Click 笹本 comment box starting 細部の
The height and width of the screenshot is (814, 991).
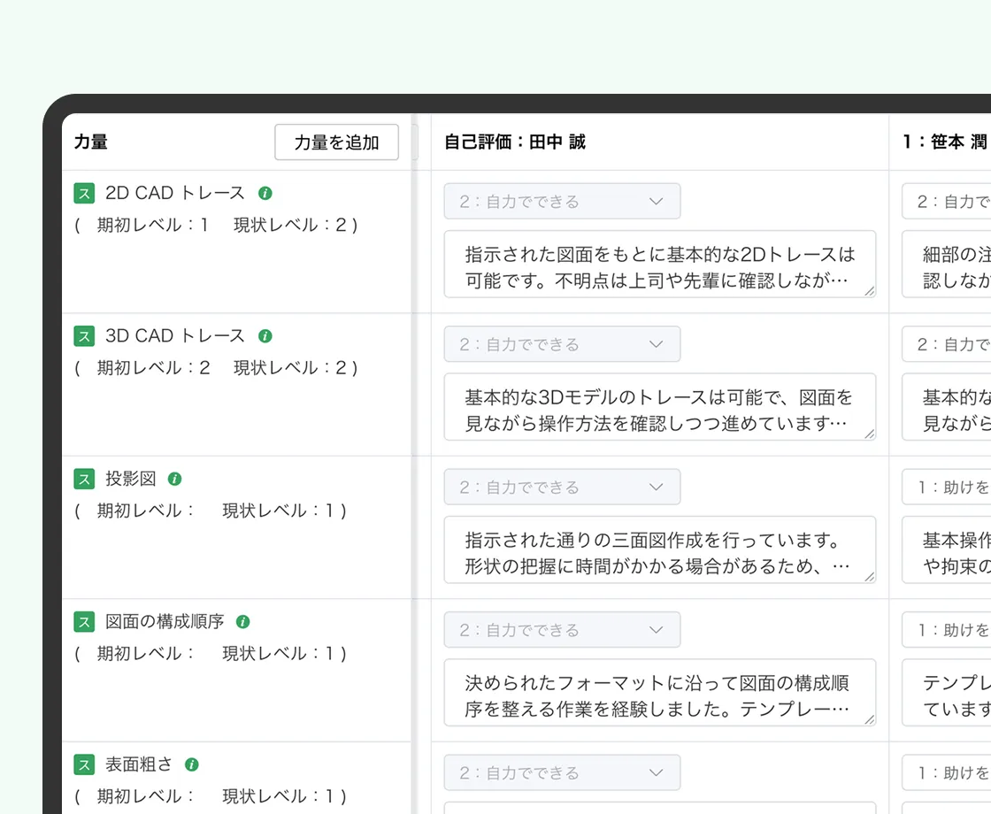(947, 265)
